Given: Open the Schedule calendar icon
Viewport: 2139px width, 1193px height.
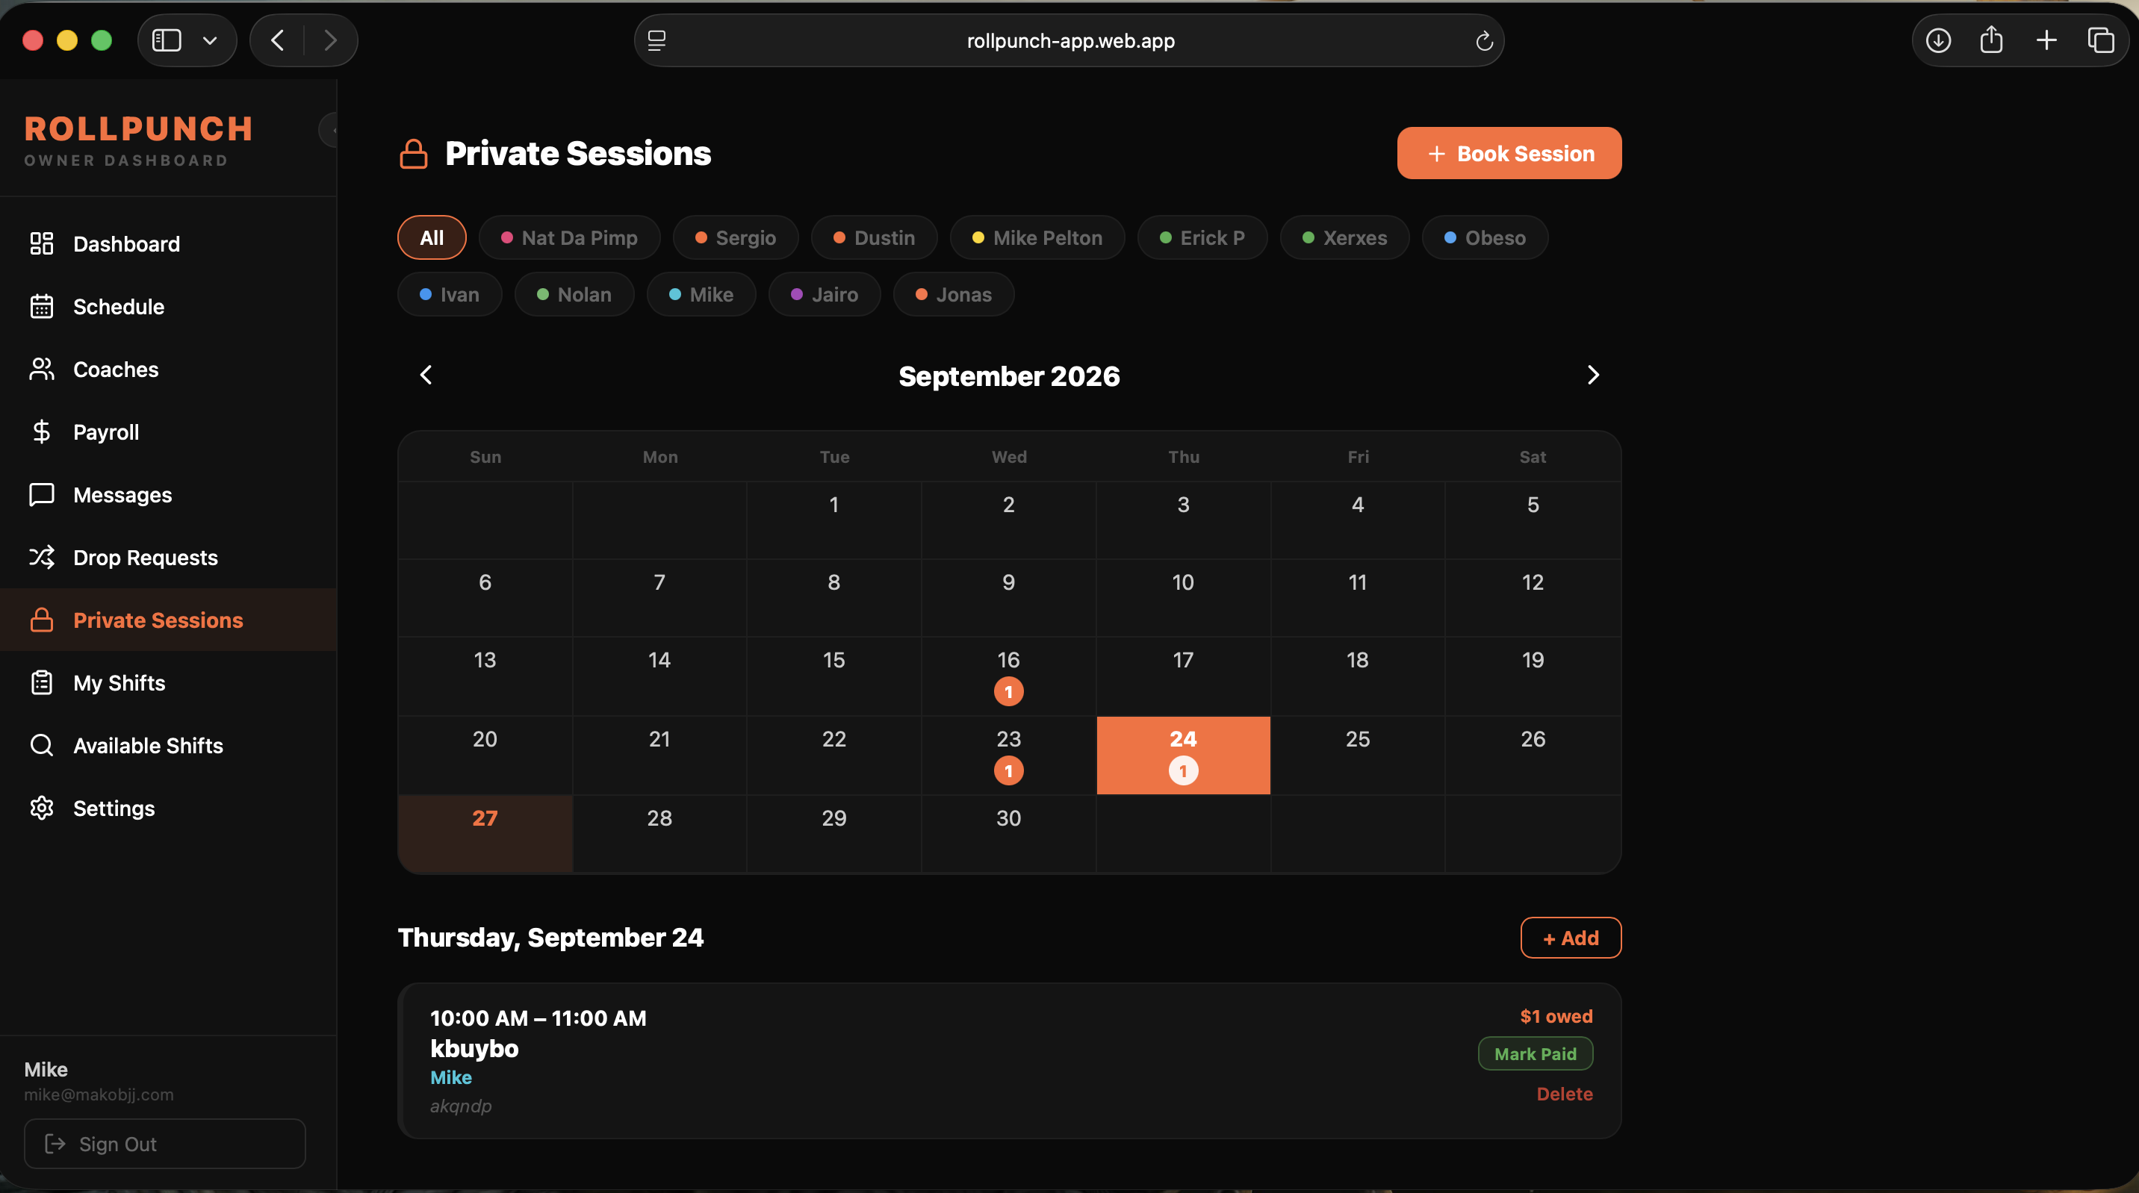Looking at the screenshot, I should pyautogui.click(x=42, y=306).
